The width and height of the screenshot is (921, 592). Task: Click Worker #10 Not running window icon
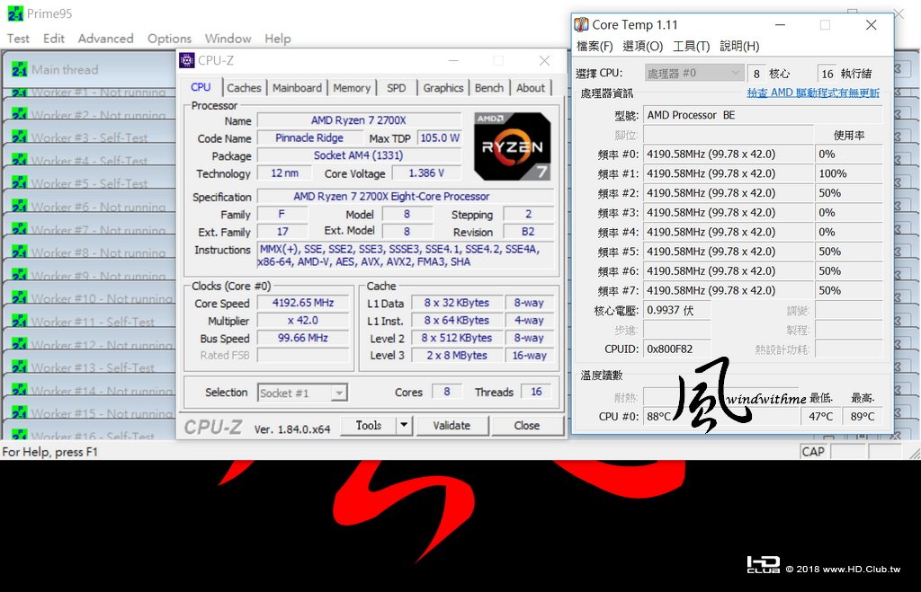point(20,298)
